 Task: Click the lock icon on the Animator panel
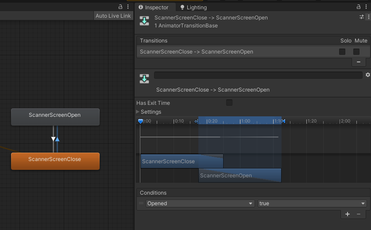(x=120, y=7)
